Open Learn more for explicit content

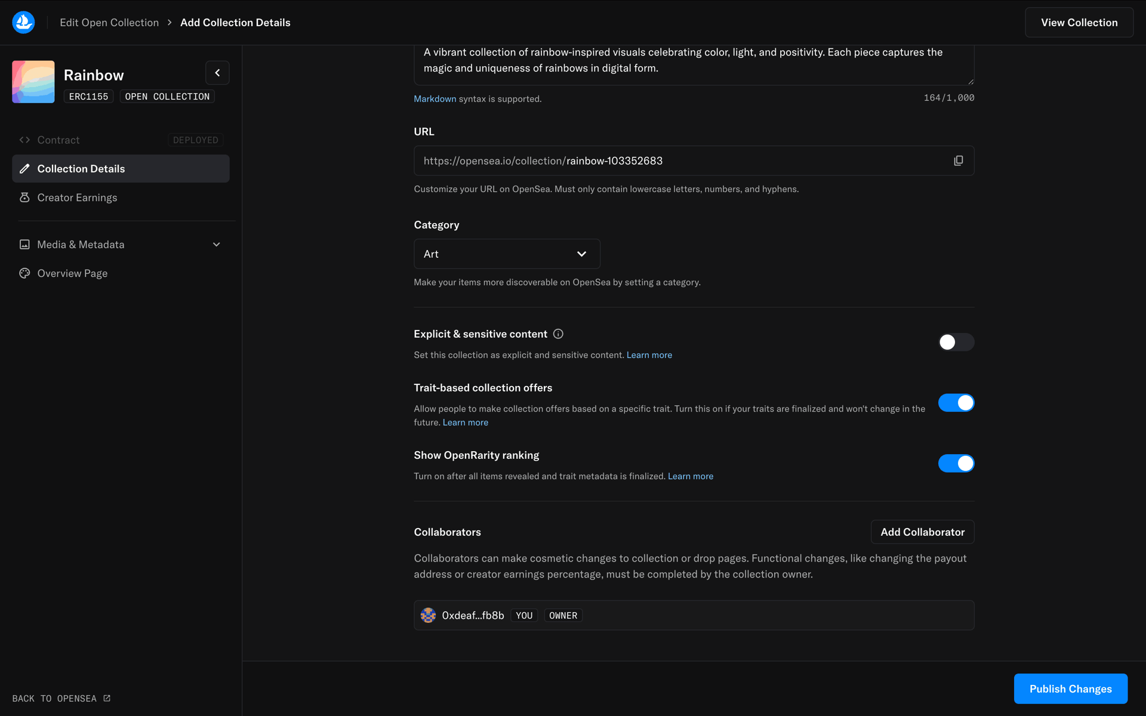click(649, 355)
